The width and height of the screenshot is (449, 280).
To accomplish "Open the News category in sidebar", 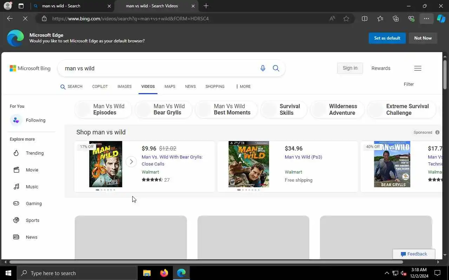I will (25, 237).
